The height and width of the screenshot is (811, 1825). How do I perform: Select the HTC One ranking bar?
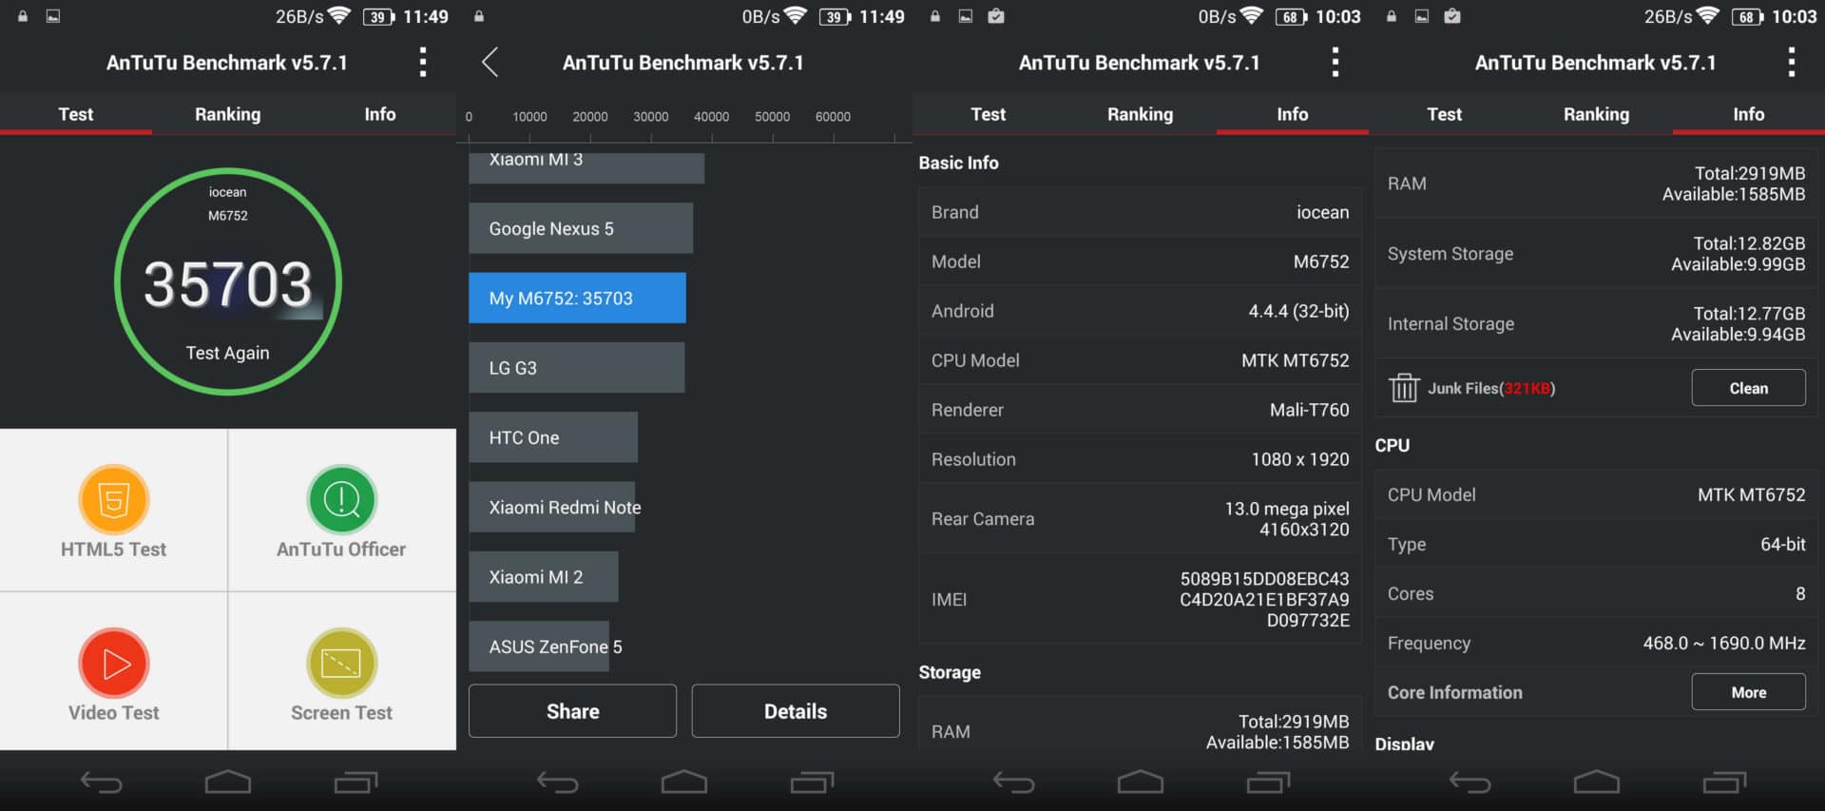552,437
